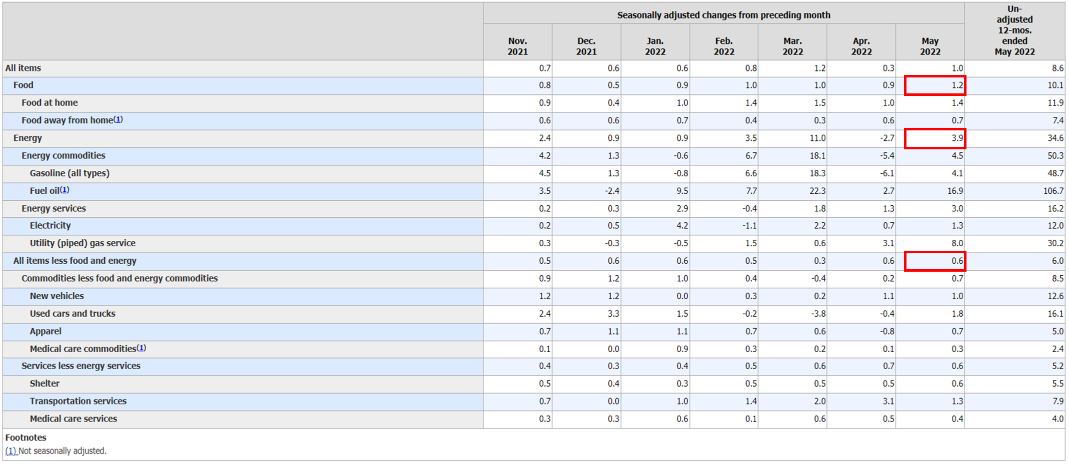Image resolution: width=1069 pixels, height=464 pixels.
Task: Click the 16.1 value for Used cars and trucks
Action: point(1055,313)
